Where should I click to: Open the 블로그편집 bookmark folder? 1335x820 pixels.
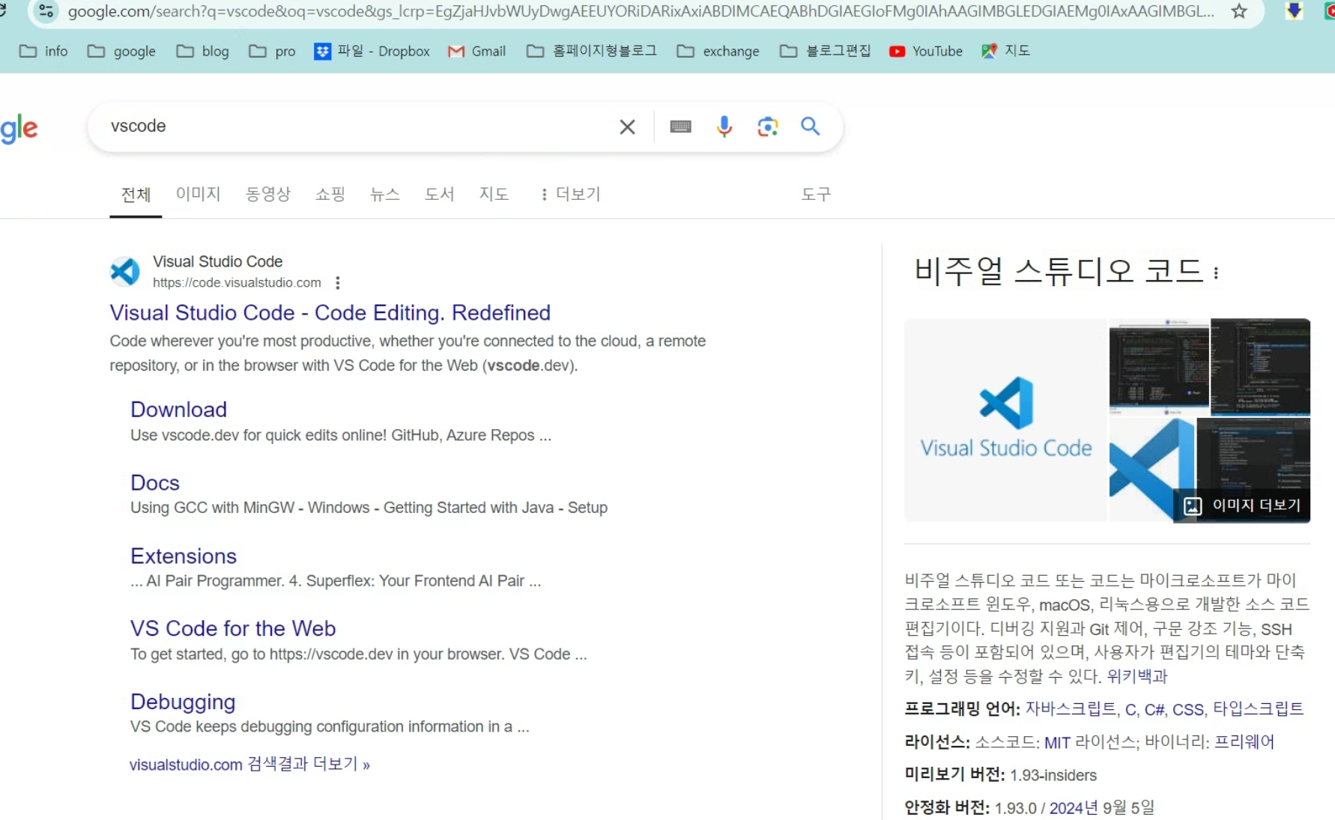pos(825,51)
